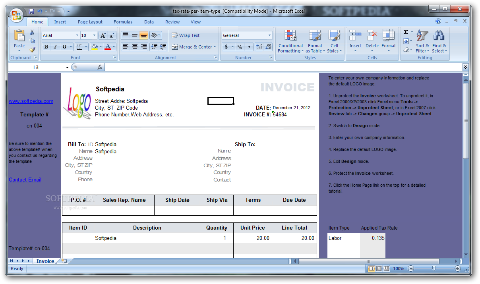
Task: Cut the selection with scissors icon
Action: point(32,32)
